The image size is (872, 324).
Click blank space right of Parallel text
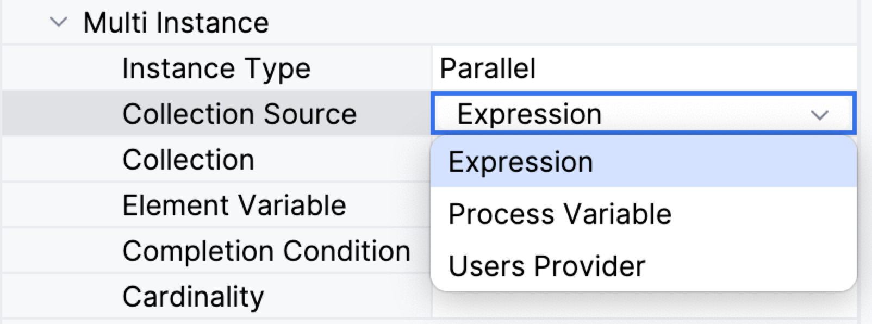point(696,68)
